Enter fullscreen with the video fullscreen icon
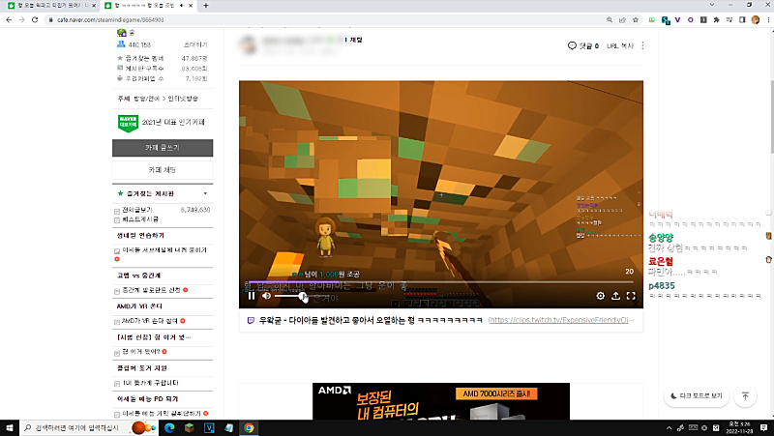The width and height of the screenshot is (774, 436). pos(631,296)
